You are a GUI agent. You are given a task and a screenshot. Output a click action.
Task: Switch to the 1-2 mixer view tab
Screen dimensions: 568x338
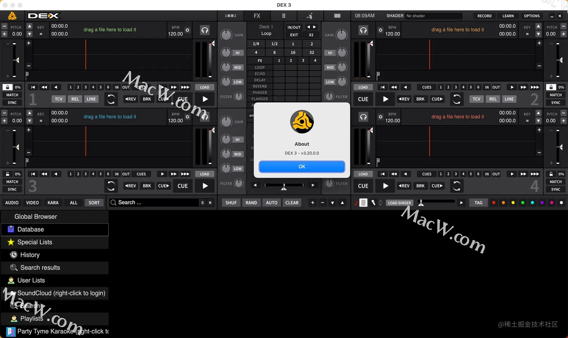click(231, 16)
